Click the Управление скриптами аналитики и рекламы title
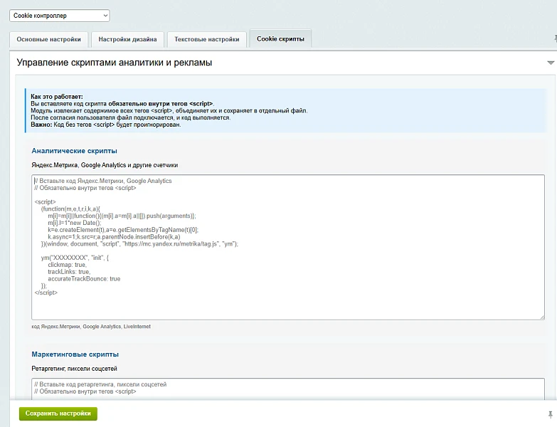This screenshot has width=557, height=427. click(x=115, y=63)
